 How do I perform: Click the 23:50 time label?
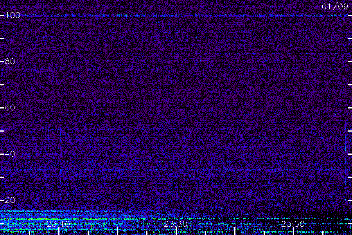coord(293,224)
